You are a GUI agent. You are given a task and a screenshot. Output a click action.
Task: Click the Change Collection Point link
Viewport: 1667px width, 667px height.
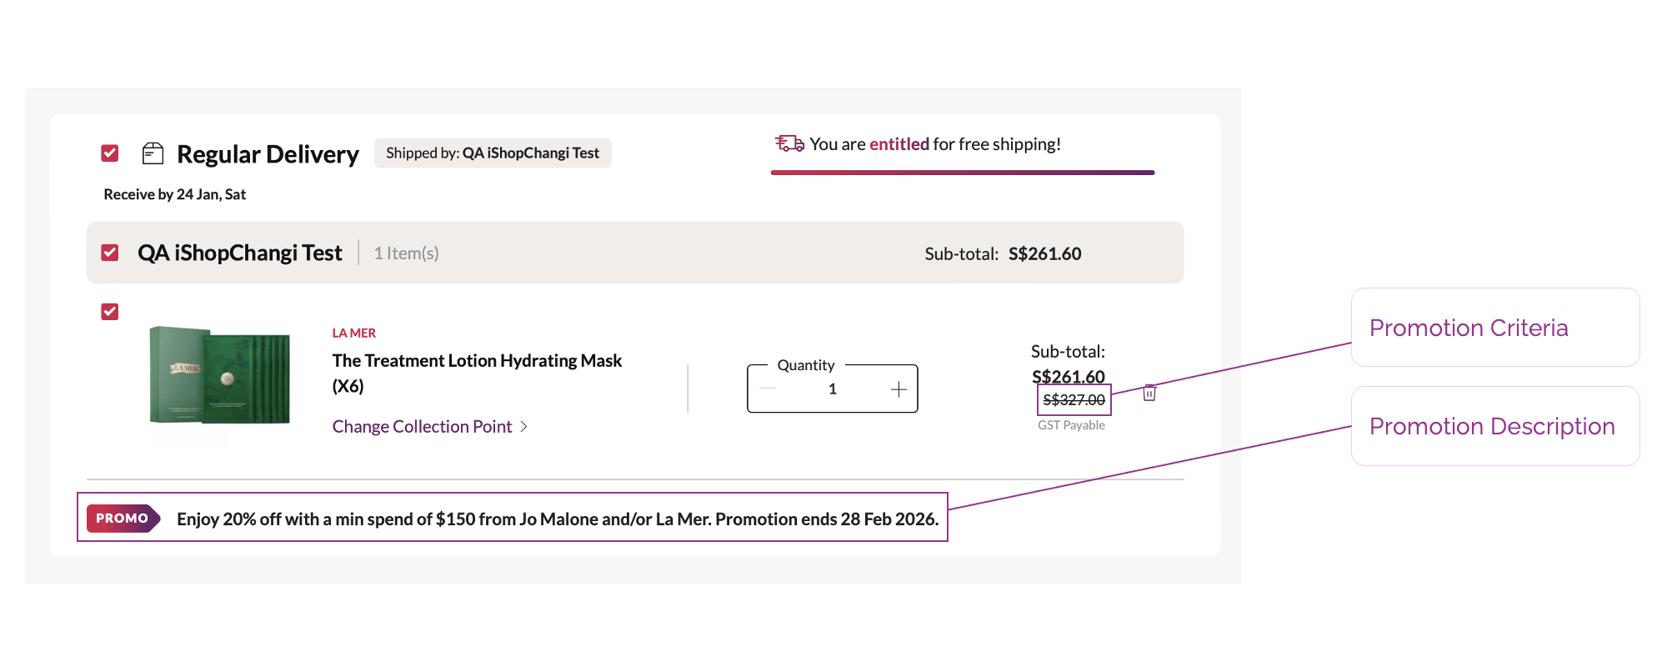[422, 427]
